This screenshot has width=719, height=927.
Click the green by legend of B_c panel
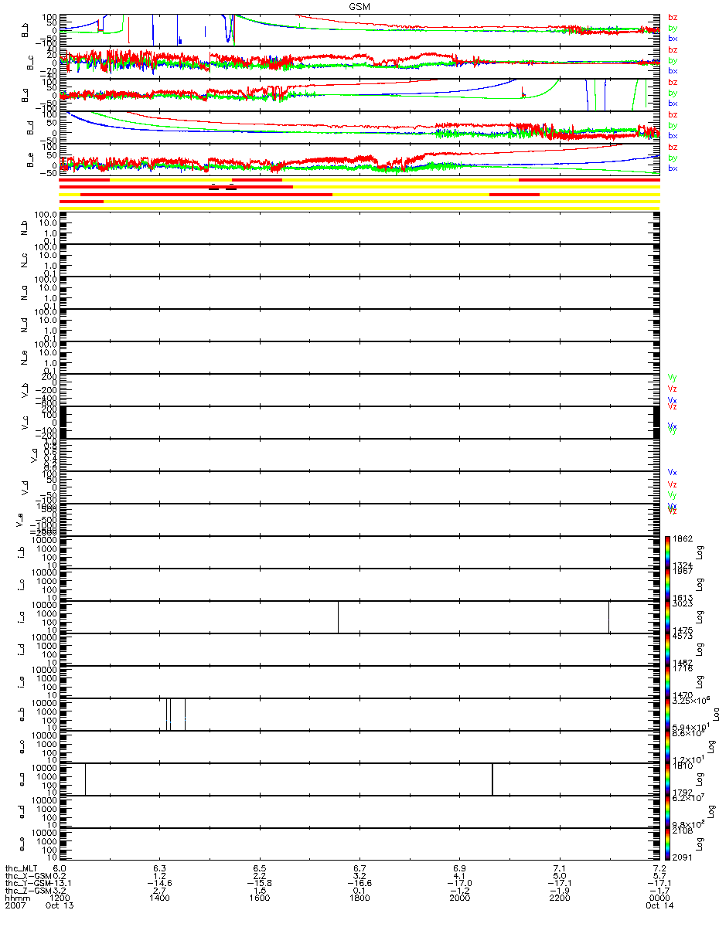(x=673, y=60)
